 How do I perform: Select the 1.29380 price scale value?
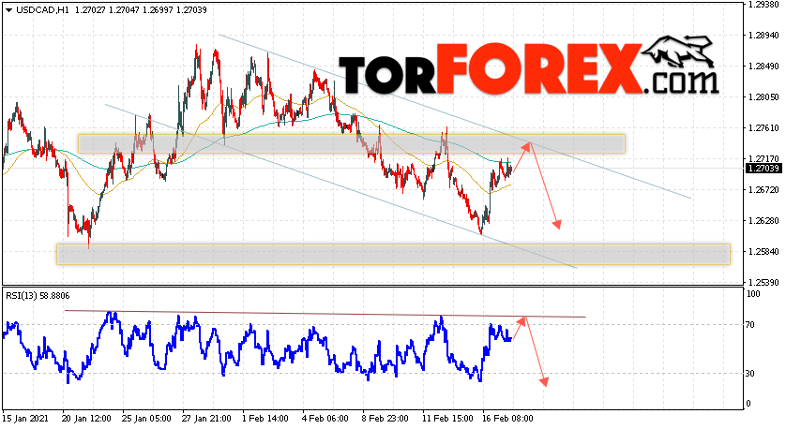(763, 5)
